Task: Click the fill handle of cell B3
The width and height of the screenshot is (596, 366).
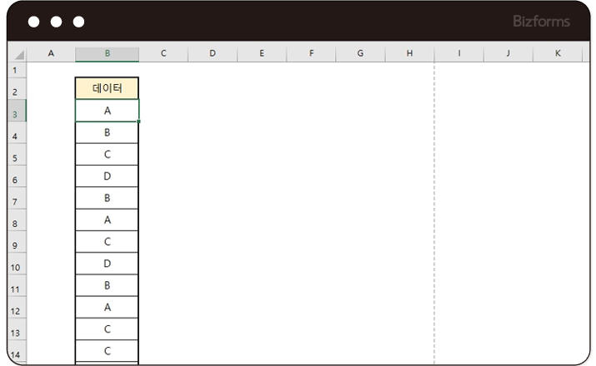Action: (138, 121)
